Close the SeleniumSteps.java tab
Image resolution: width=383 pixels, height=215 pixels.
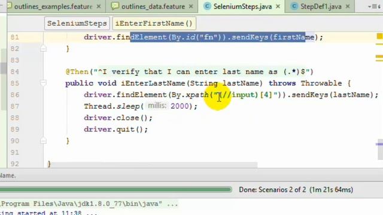[x=278, y=7]
